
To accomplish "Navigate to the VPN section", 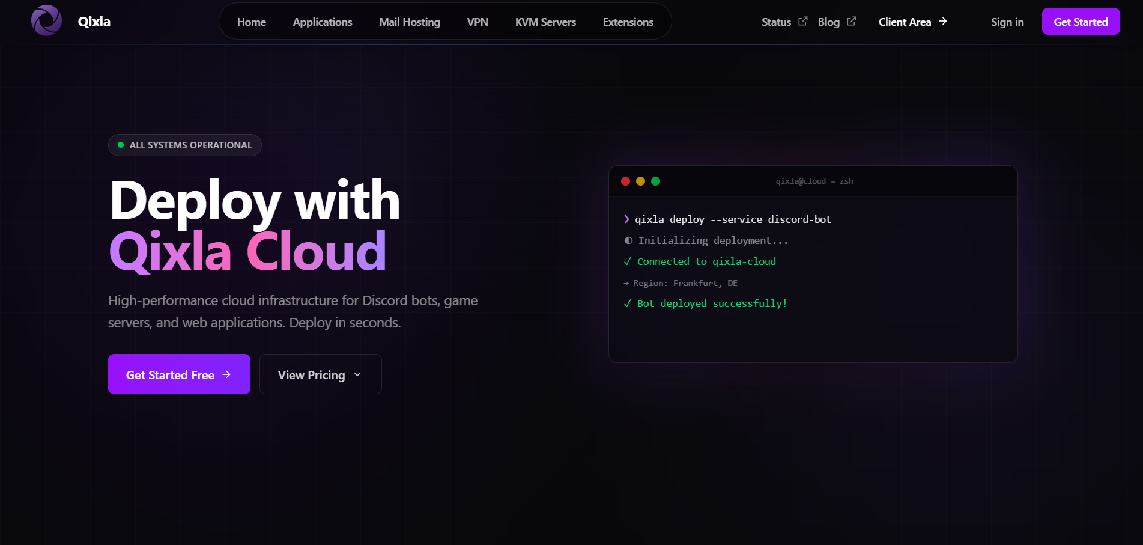I will pos(478,22).
